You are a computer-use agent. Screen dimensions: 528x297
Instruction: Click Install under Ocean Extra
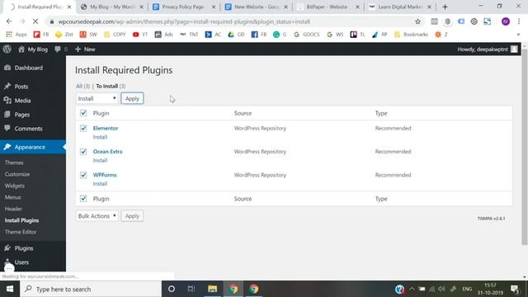(100, 160)
